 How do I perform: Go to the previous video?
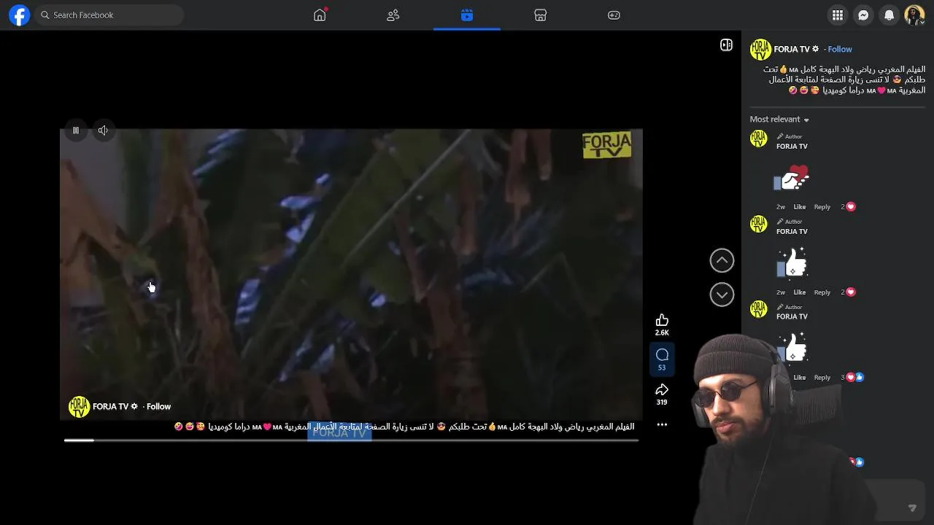pos(722,260)
